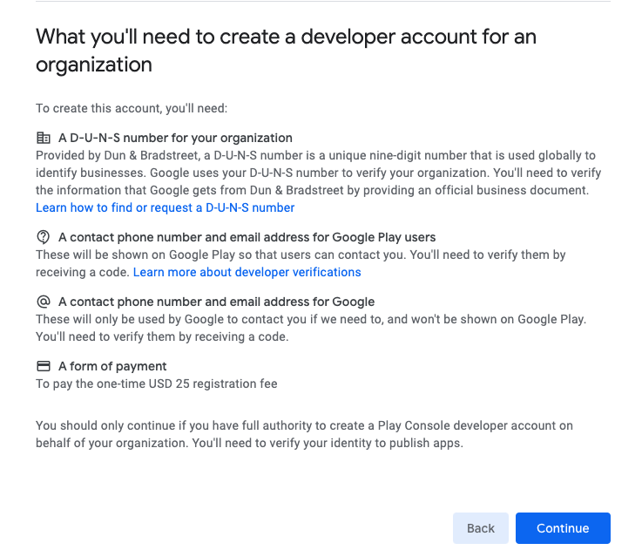Click the Dun & Bradstreet description paragraph
Image resolution: width=642 pixels, height=550 pixels.
tap(318, 173)
